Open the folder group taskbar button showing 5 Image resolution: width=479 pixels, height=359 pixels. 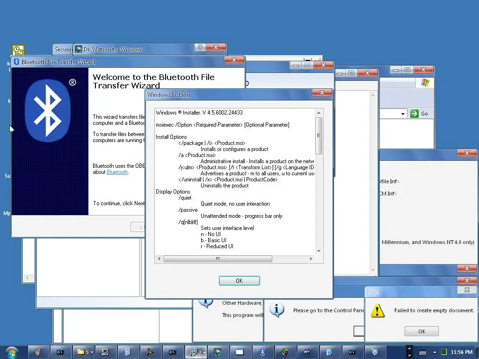click(x=84, y=352)
